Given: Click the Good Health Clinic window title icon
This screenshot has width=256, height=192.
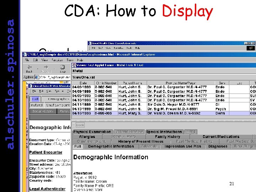Looking at the screenshot, I should 90,43.
